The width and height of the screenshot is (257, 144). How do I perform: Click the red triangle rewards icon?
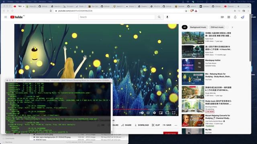point(196,11)
